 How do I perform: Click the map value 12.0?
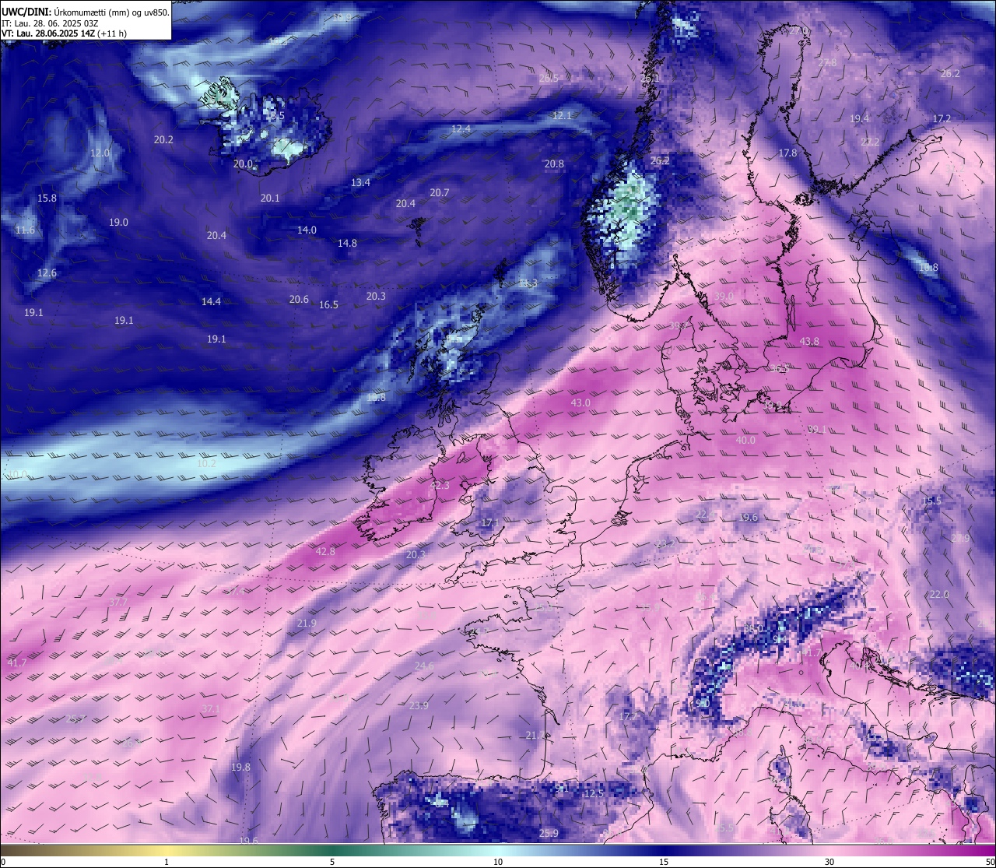coord(100,153)
